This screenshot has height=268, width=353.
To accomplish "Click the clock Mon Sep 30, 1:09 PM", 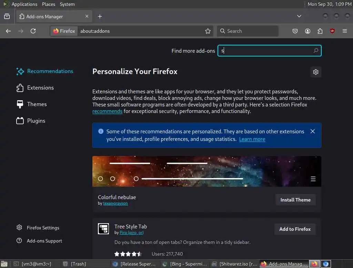I will [x=330, y=4].
